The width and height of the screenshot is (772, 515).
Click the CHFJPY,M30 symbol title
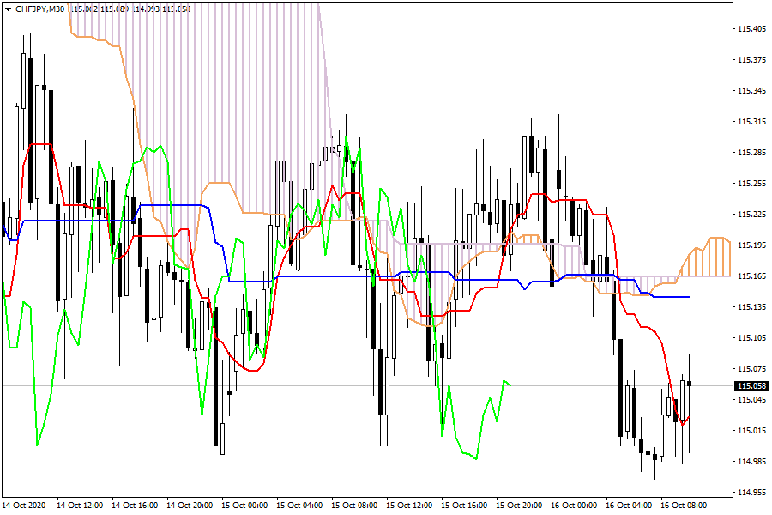[39, 9]
